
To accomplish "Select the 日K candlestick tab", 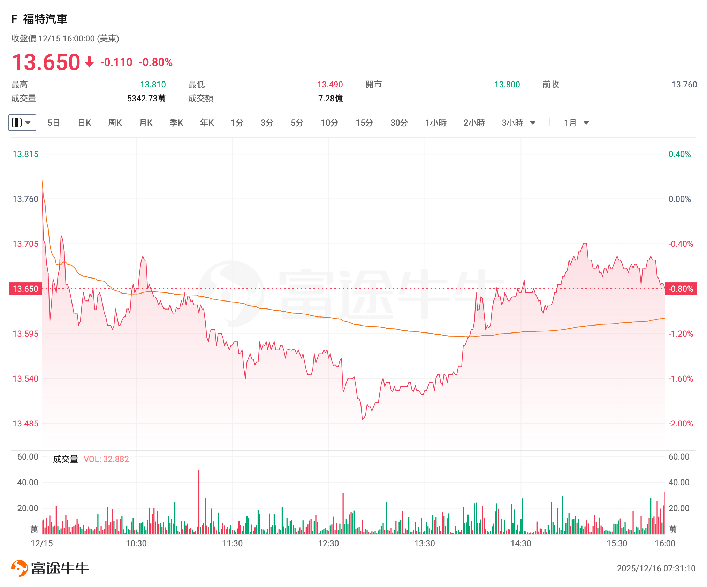I will pyautogui.click(x=84, y=123).
